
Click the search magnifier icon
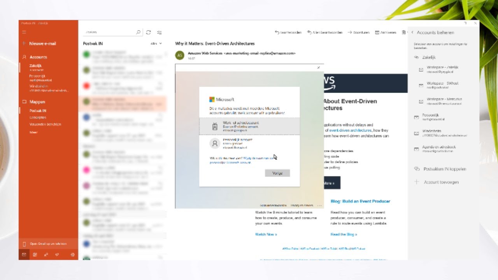(138, 32)
